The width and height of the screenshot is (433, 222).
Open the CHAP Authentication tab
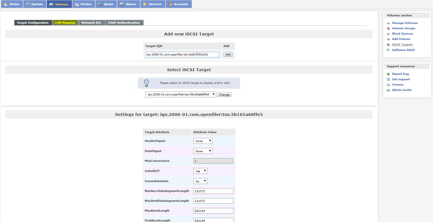coord(124,23)
